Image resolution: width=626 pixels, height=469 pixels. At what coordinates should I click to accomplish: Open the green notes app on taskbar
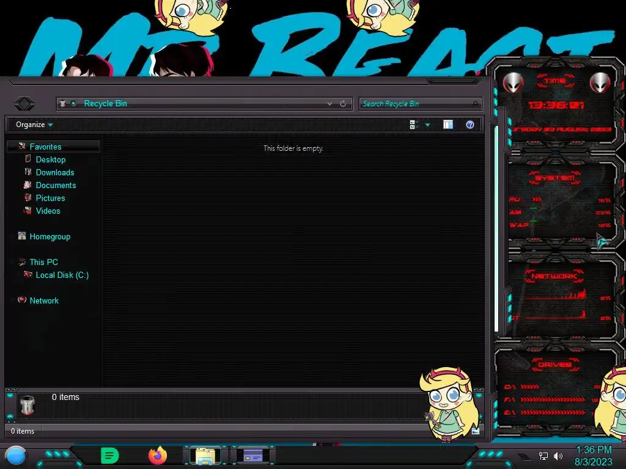pos(109,456)
